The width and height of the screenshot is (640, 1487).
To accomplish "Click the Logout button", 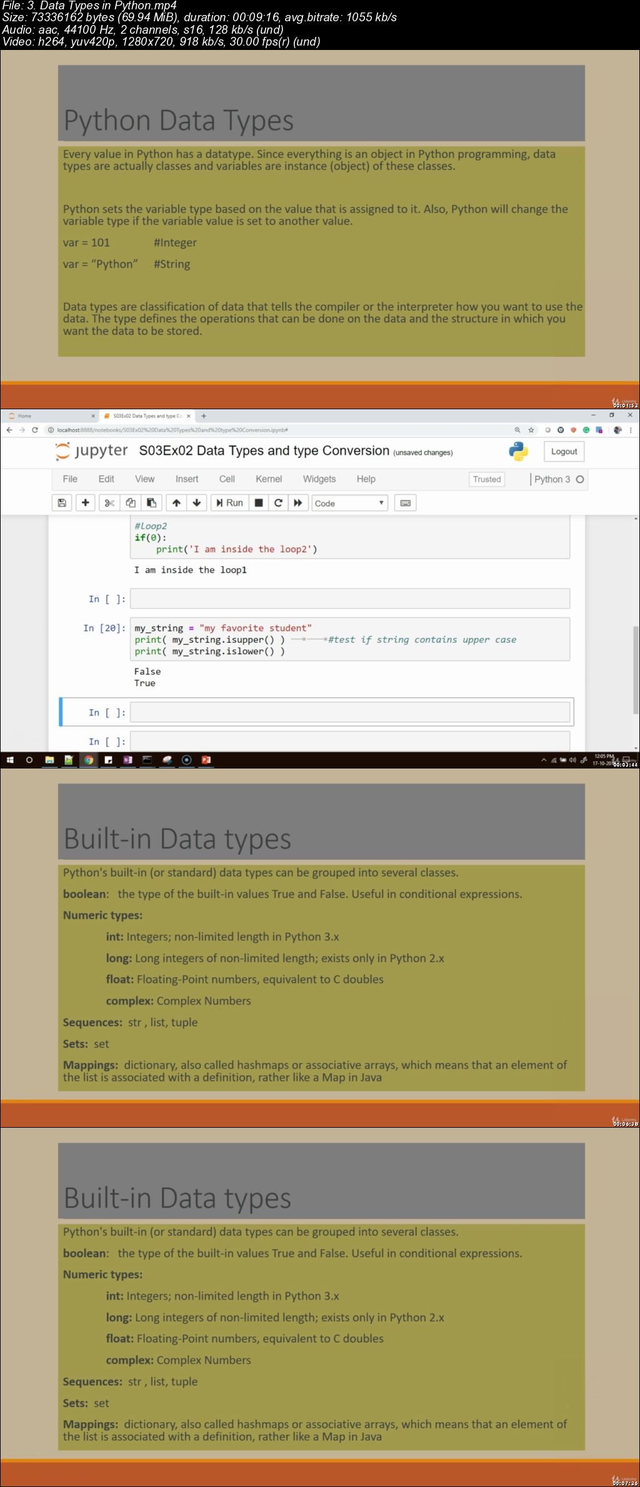I will click(564, 452).
